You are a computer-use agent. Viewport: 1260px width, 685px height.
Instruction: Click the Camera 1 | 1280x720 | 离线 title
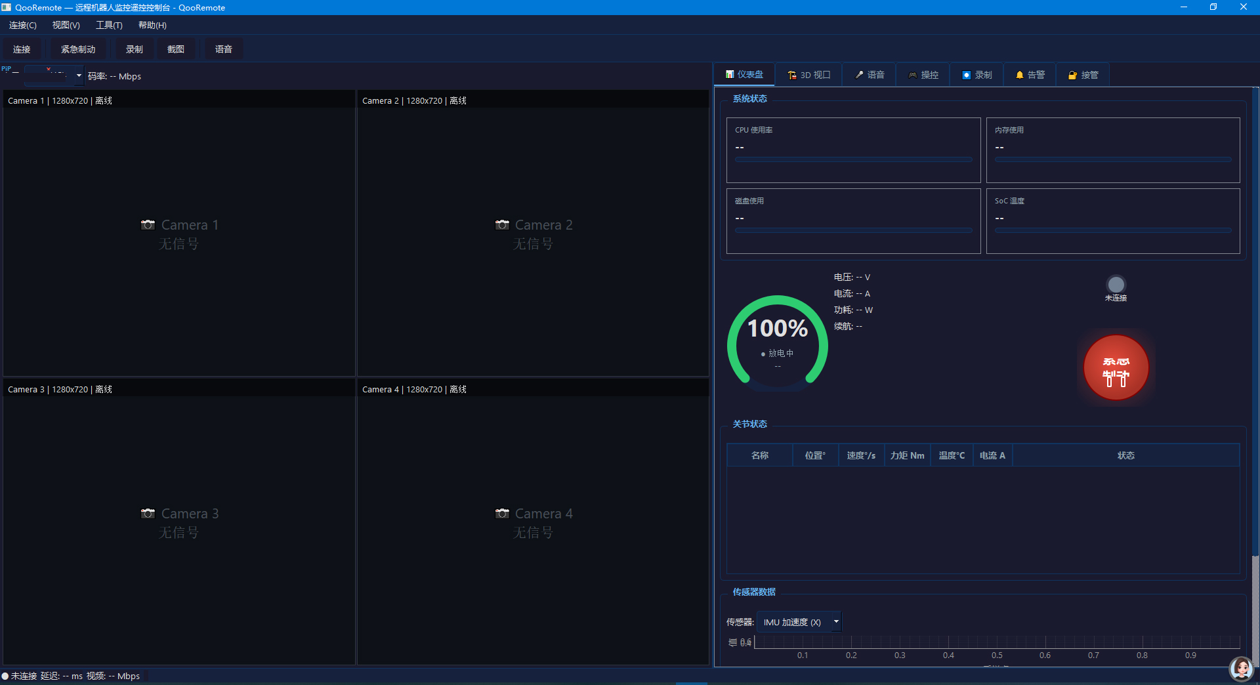click(60, 100)
